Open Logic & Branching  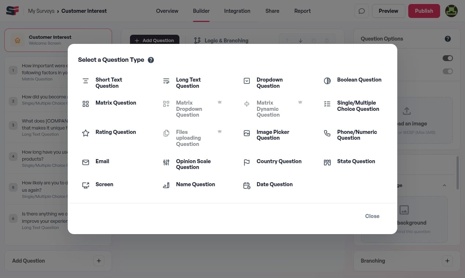tap(221, 41)
